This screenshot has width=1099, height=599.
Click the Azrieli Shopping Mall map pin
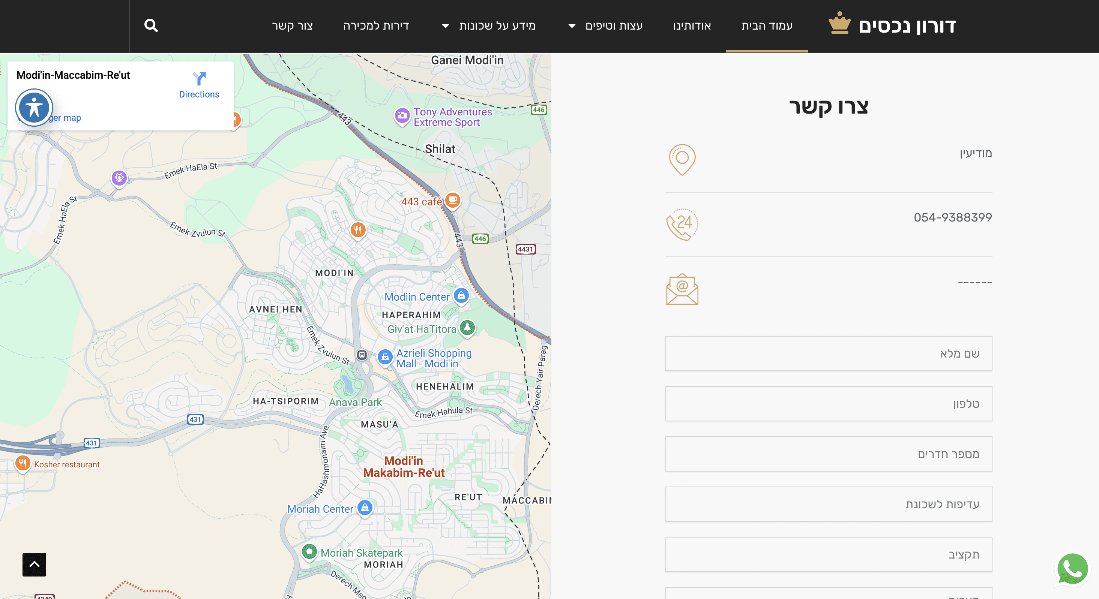(x=385, y=356)
